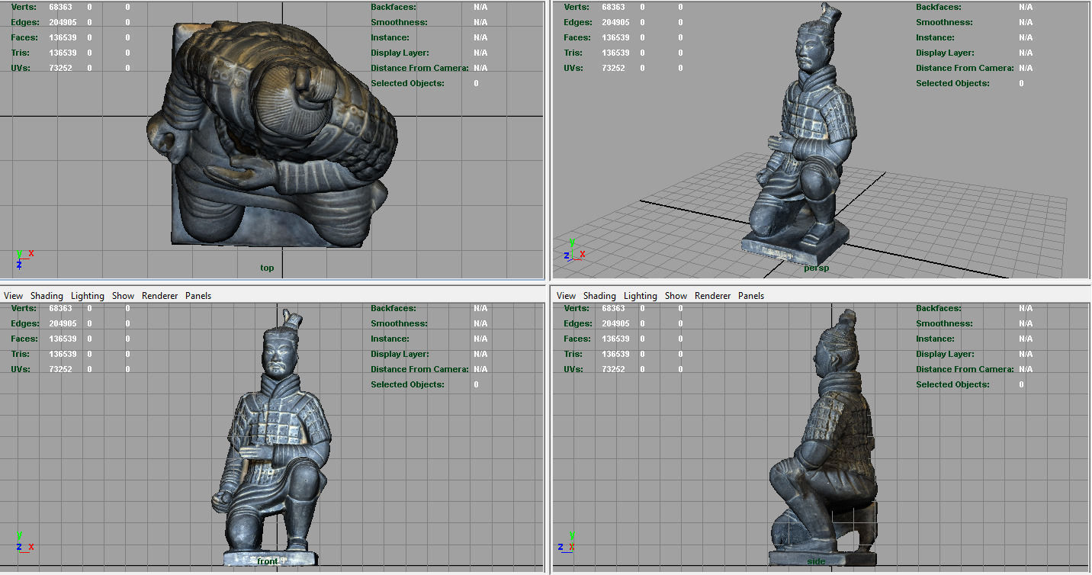Click the 'Verts:' label in the top viewport
Screen dimensions: 1092x575
[23, 7]
